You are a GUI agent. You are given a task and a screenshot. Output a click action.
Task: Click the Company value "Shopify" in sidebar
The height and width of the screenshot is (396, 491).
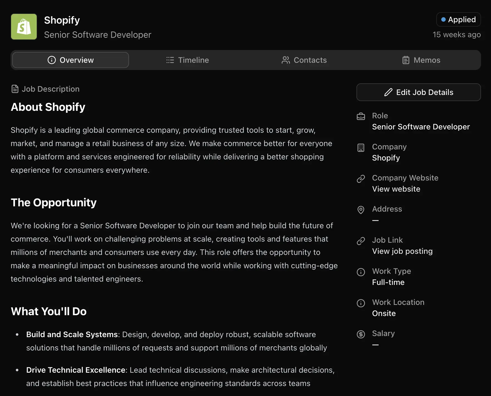tap(386, 158)
